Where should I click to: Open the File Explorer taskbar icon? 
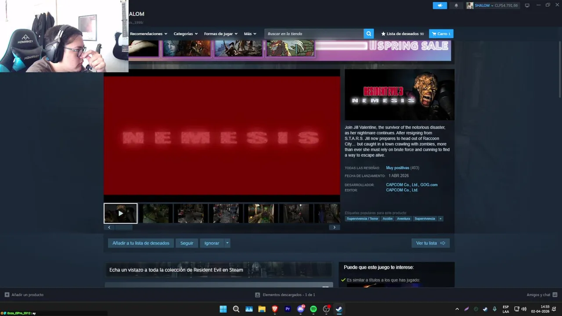262,309
